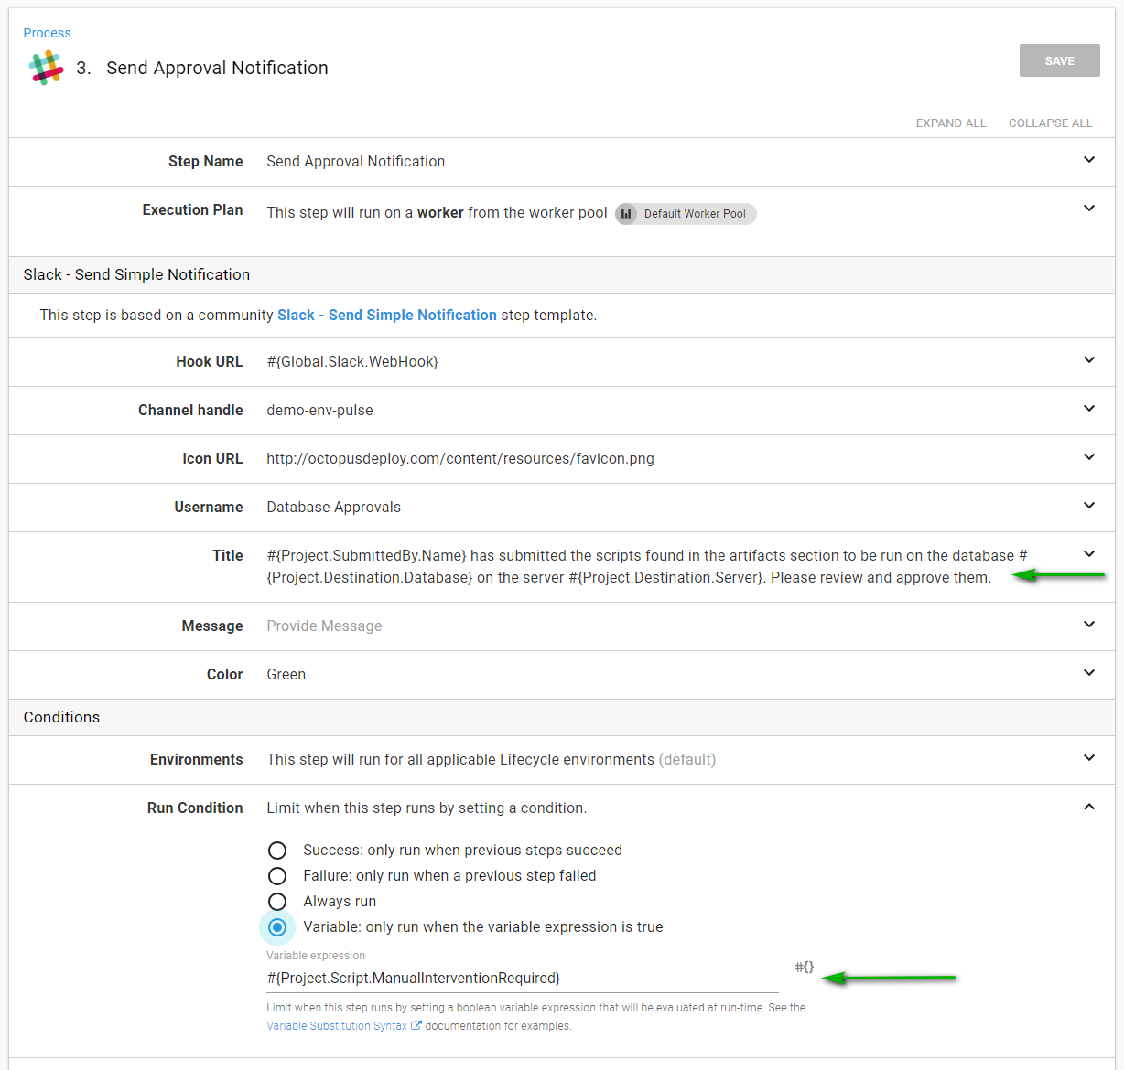Click the SAVE button
Image resolution: width=1124 pixels, height=1070 pixels.
[x=1059, y=60]
